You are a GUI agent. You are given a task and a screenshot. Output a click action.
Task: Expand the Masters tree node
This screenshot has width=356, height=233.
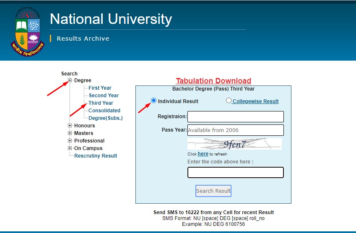click(x=70, y=133)
